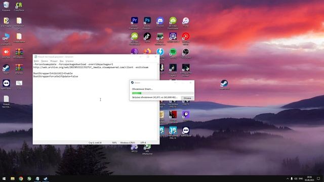The width and height of the screenshot is (324, 182).
Task: Switch to Notepad on the taskbar
Action: click(37, 178)
